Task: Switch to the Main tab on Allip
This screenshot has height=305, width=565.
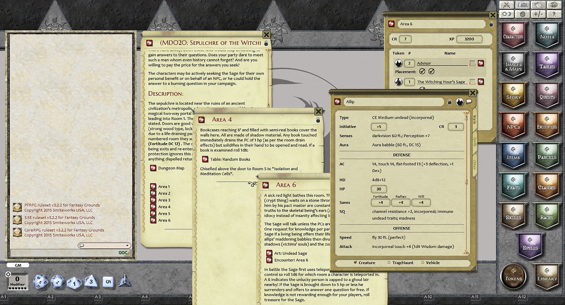Action: (x=475, y=119)
